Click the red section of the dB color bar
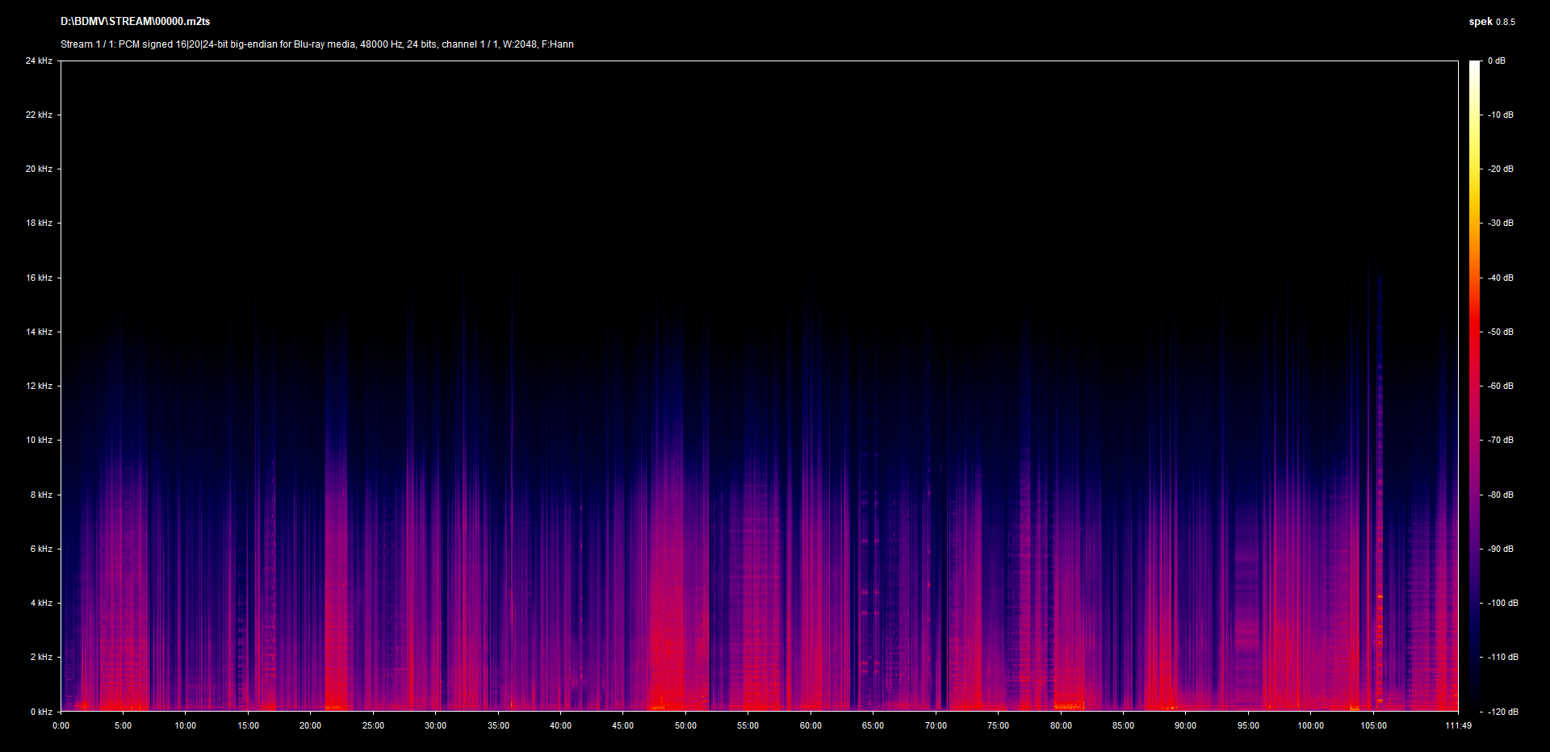This screenshot has width=1550, height=752. [x=1475, y=332]
